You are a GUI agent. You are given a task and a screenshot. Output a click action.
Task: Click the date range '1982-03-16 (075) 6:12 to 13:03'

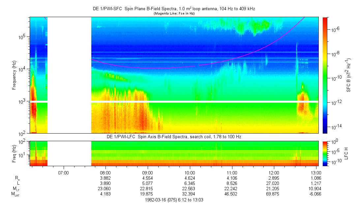174,200
